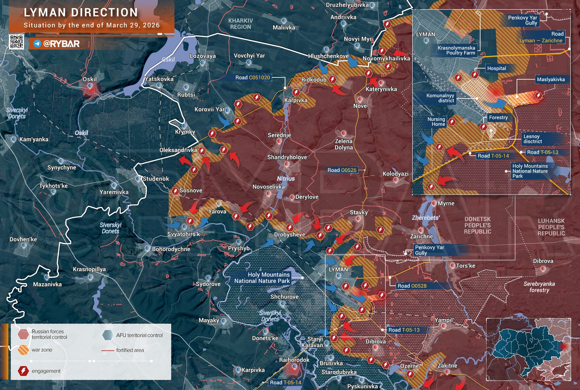580x390 pixels.
Task: Click the Telegram icon beside @RYBAR
Action: point(37,44)
